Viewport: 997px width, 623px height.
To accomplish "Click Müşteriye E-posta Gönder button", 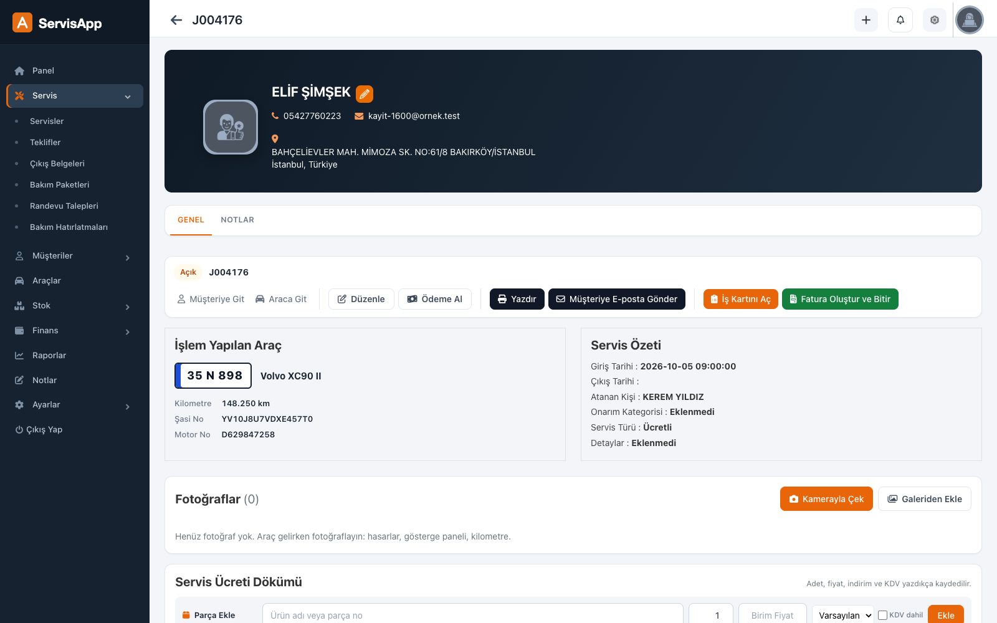I will 617,299.
